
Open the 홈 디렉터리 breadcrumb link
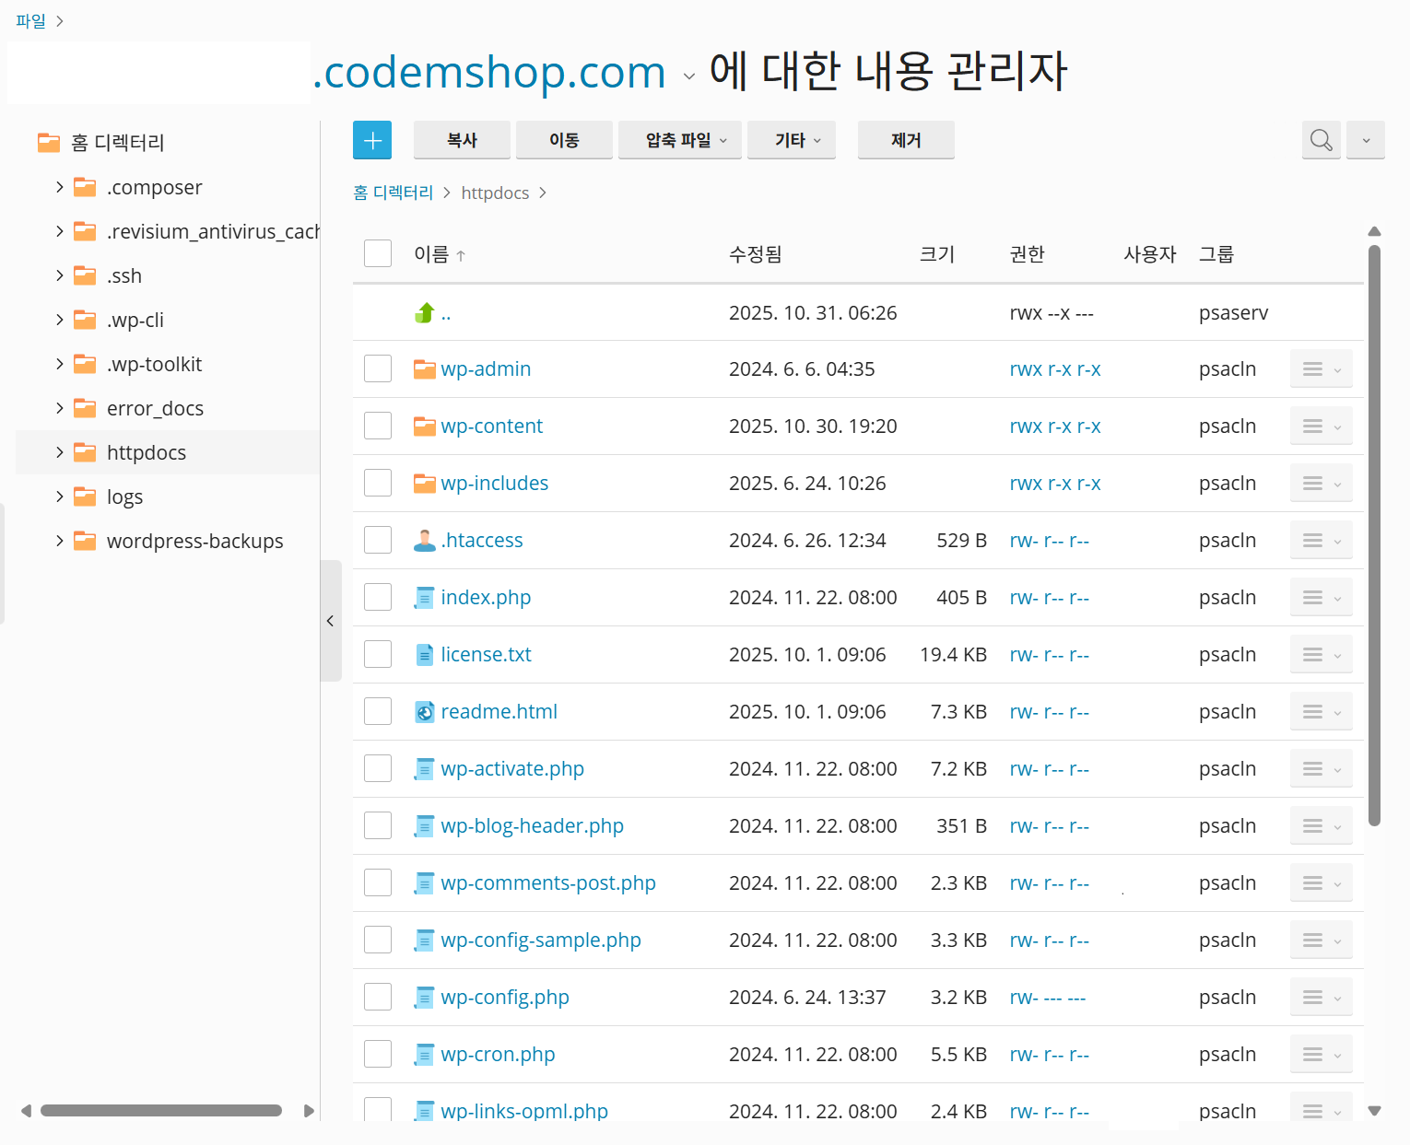[394, 193]
